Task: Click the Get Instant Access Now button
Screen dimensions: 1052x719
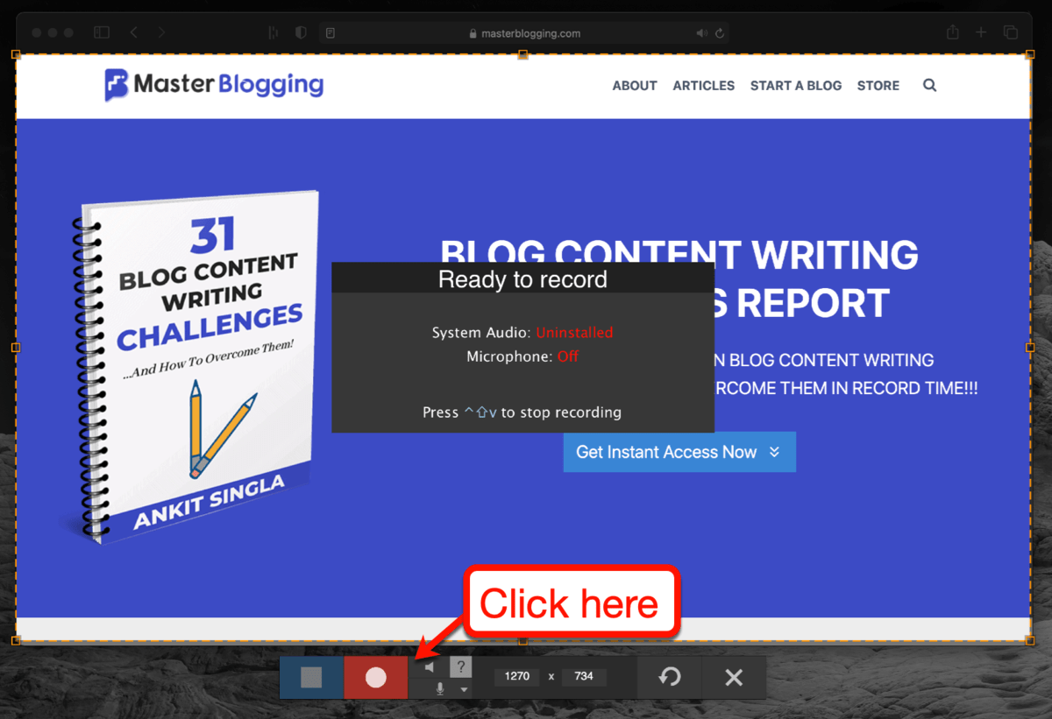Action: tap(666, 452)
